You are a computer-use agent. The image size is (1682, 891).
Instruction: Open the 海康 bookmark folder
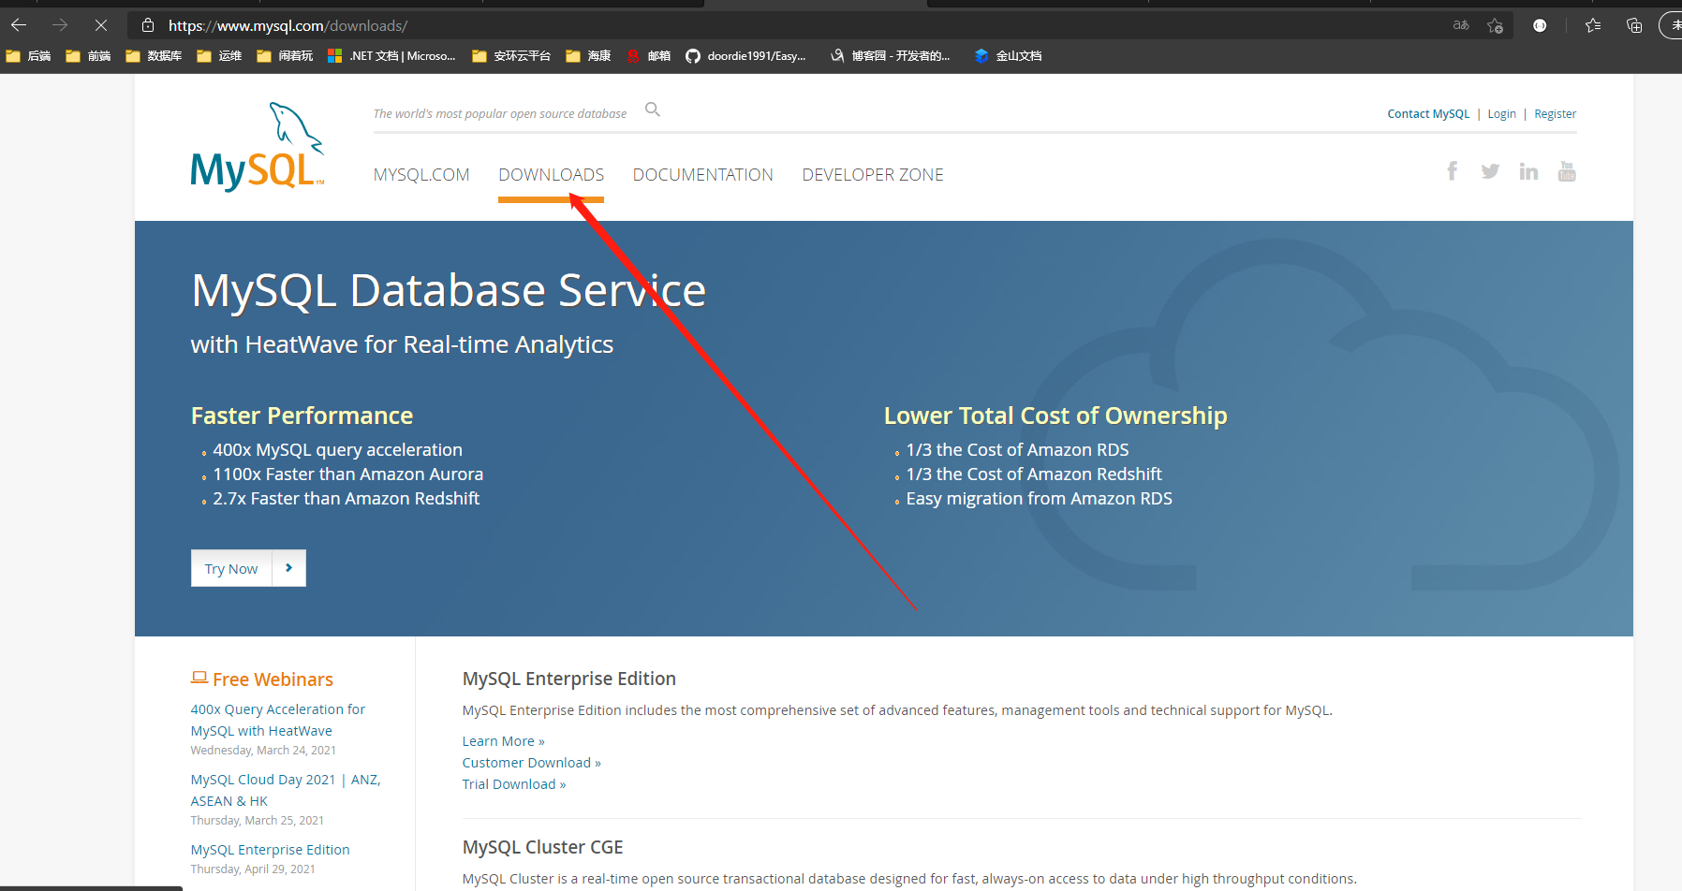pos(588,56)
